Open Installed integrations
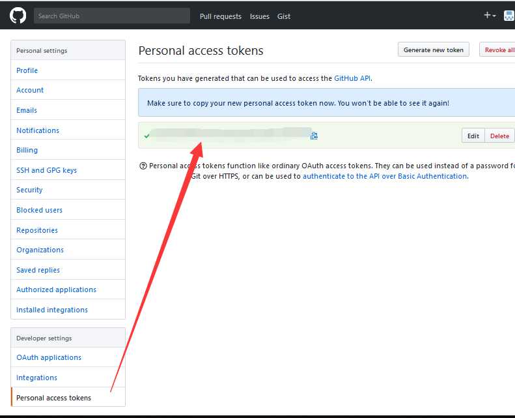Viewport: 515px width, 418px height. click(68, 310)
